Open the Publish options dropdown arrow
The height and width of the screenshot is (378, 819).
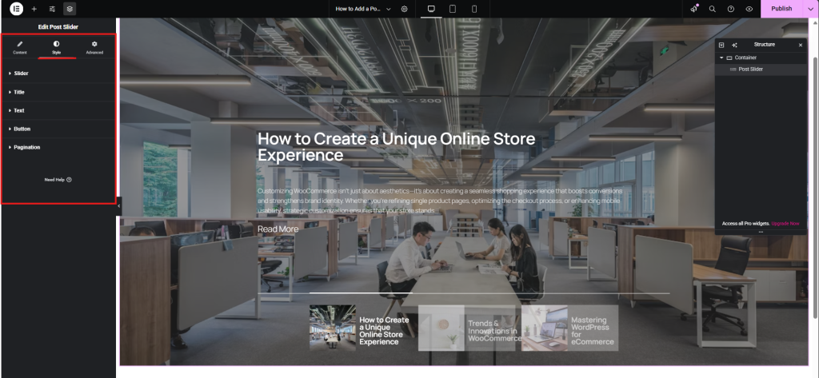(x=811, y=9)
